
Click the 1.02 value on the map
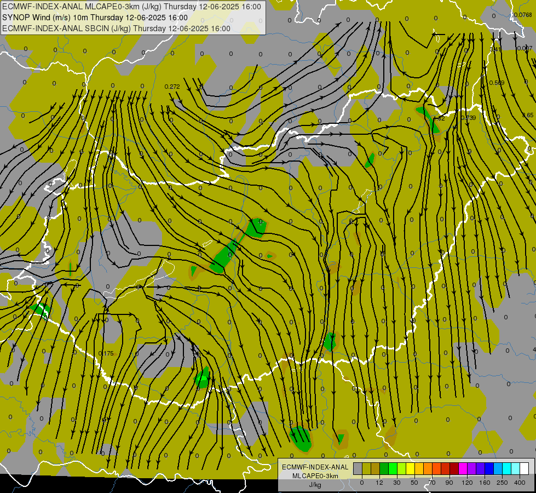pyautogui.click(x=439, y=119)
